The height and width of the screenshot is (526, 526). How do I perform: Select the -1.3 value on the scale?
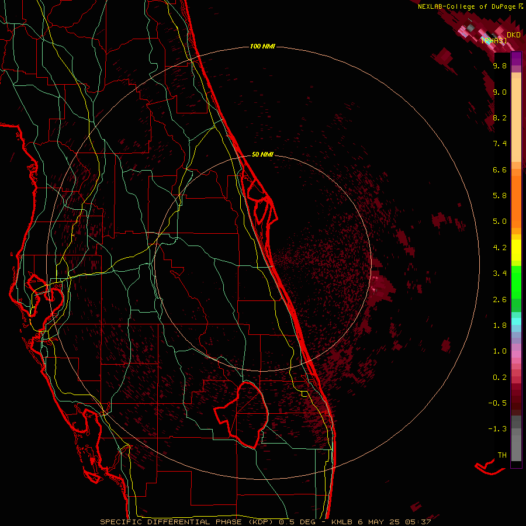point(497,429)
